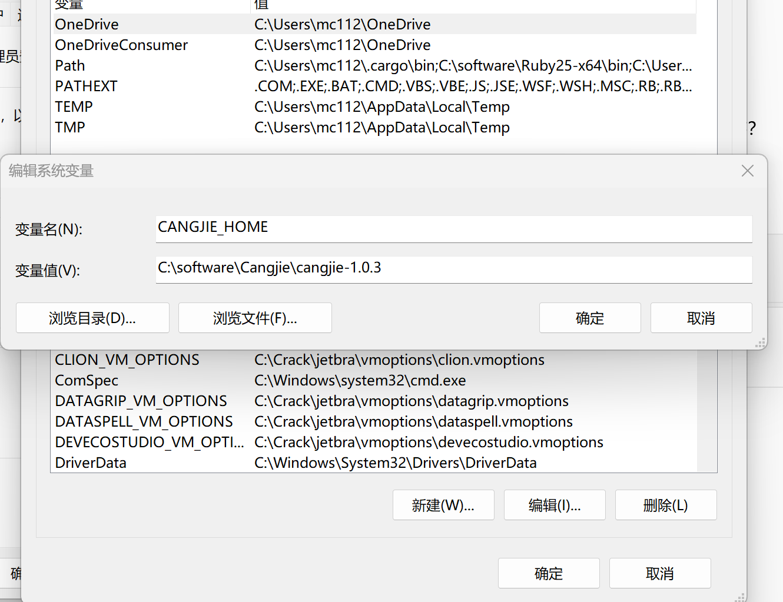Click 确定 in environment variables window
Viewport: 783px width, 602px height.
(x=549, y=573)
